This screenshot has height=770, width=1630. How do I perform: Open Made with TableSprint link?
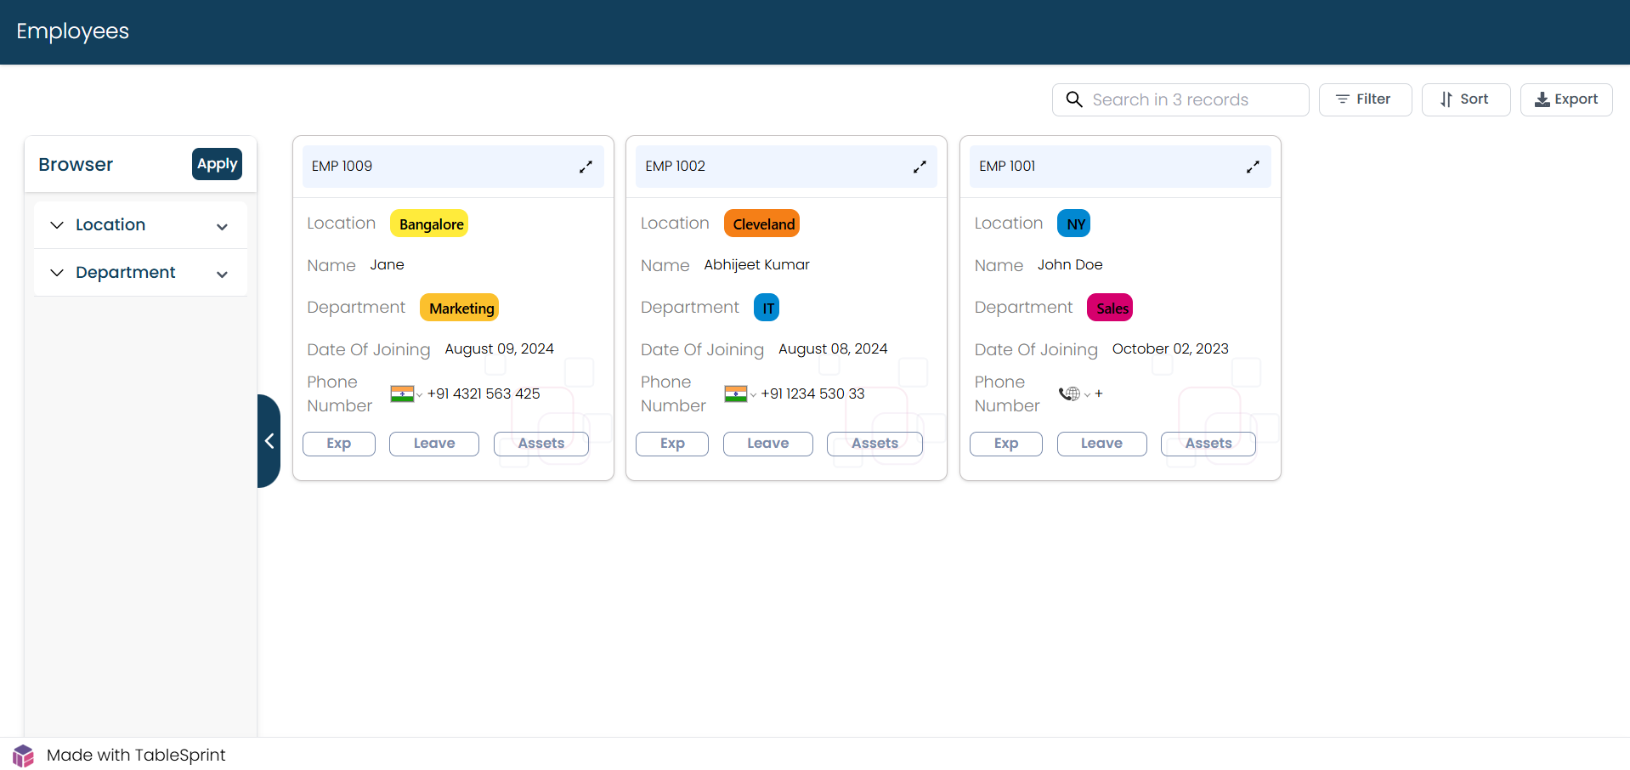[136, 756]
